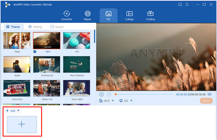Click the large plus placeholder to add media

22,125
